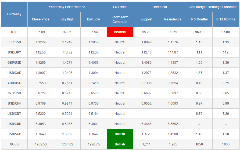Image resolution: width=240 pixels, height=150 pixels.
Task: Click the green Bullish cell for GOLD
Action: point(120,144)
